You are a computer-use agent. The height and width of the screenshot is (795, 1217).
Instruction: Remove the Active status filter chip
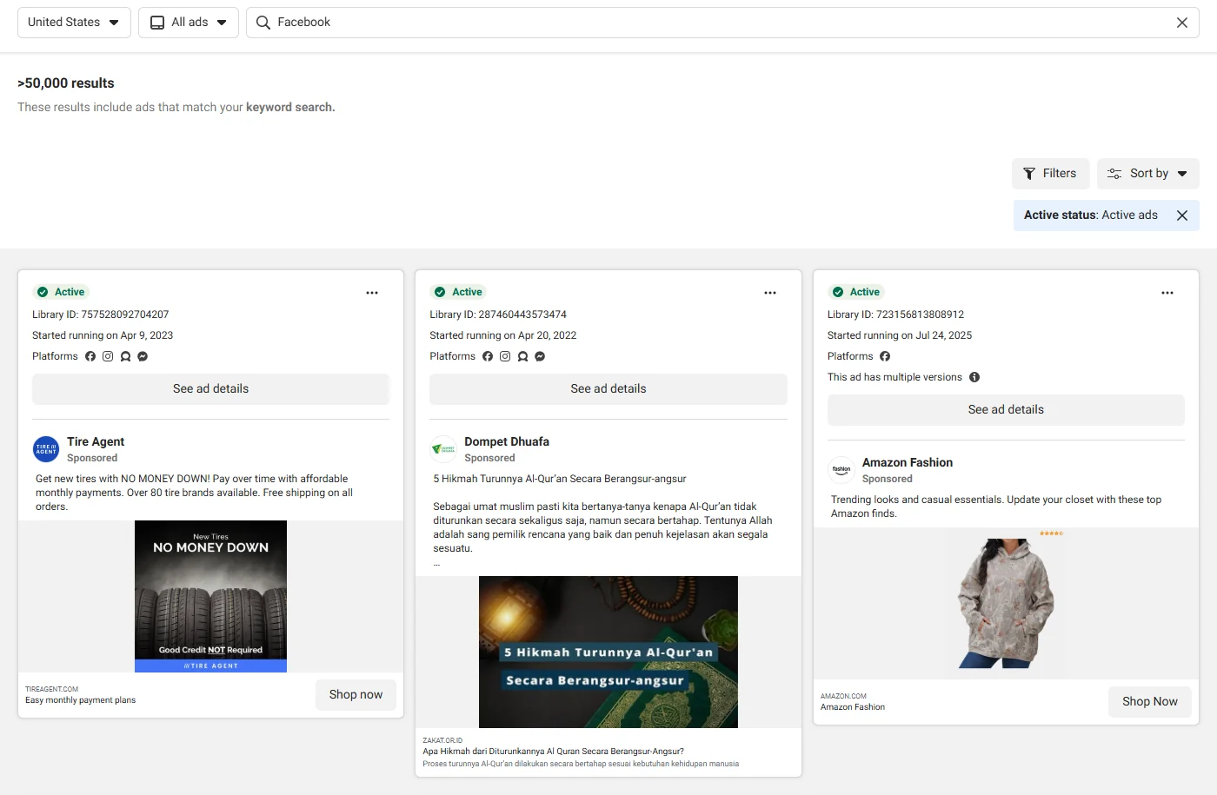(1182, 215)
